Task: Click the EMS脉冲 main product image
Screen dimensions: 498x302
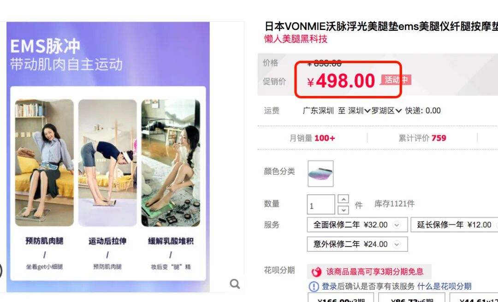Action: 108,157
